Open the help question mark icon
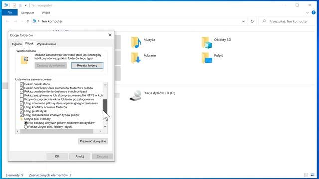319x179 pixels. [314, 12]
